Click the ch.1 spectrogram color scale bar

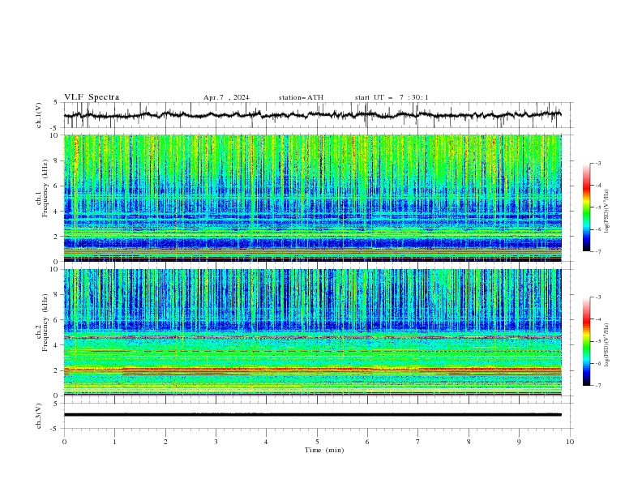pyautogui.click(x=586, y=207)
